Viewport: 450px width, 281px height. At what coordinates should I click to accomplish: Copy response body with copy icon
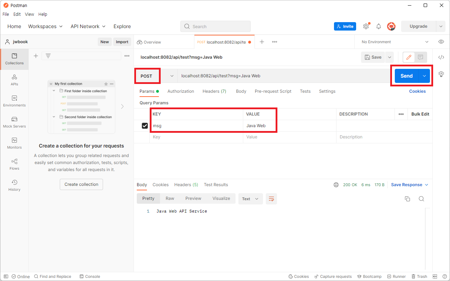pos(407,199)
